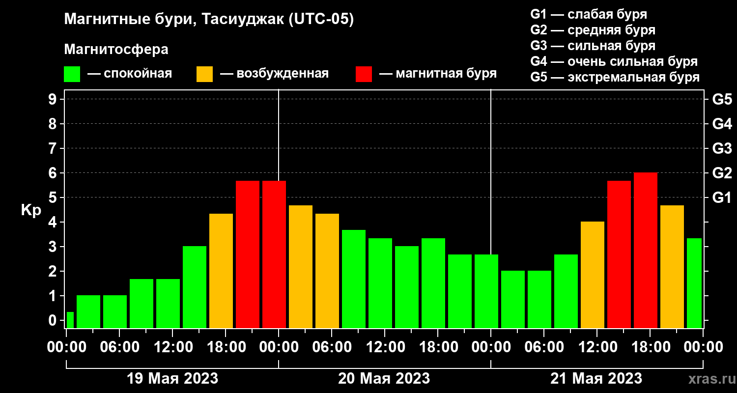Click the 'G3' label on the right axis

722,148
